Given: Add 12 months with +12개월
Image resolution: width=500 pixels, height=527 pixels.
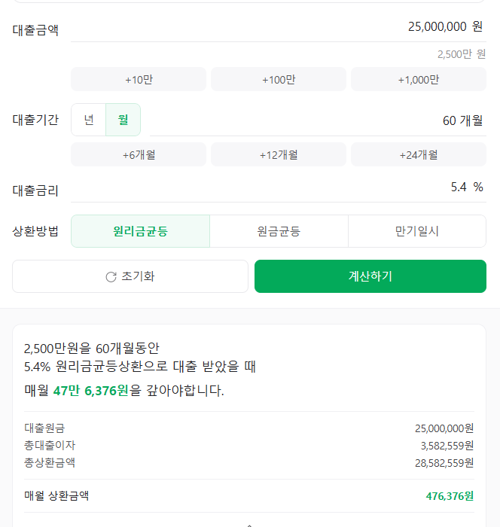Looking at the screenshot, I should coord(279,154).
